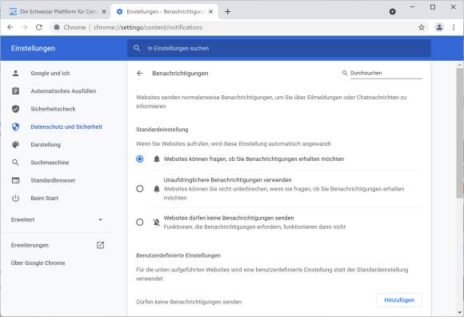The height and width of the screenshot is (317, 464).
Task: Click the page vertical scrollbar thumb
Action: pyautogui.click(x=459, y=133)
